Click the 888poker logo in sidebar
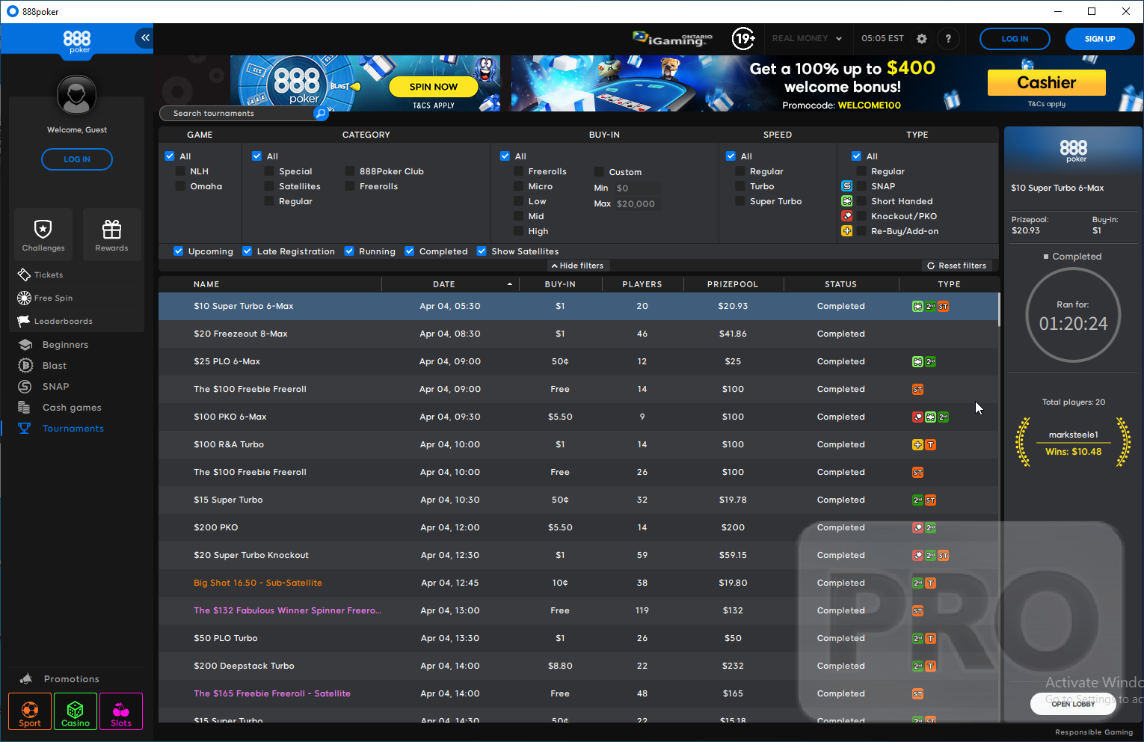Screen dimensions: 1144x742 (x=77, y=41)
